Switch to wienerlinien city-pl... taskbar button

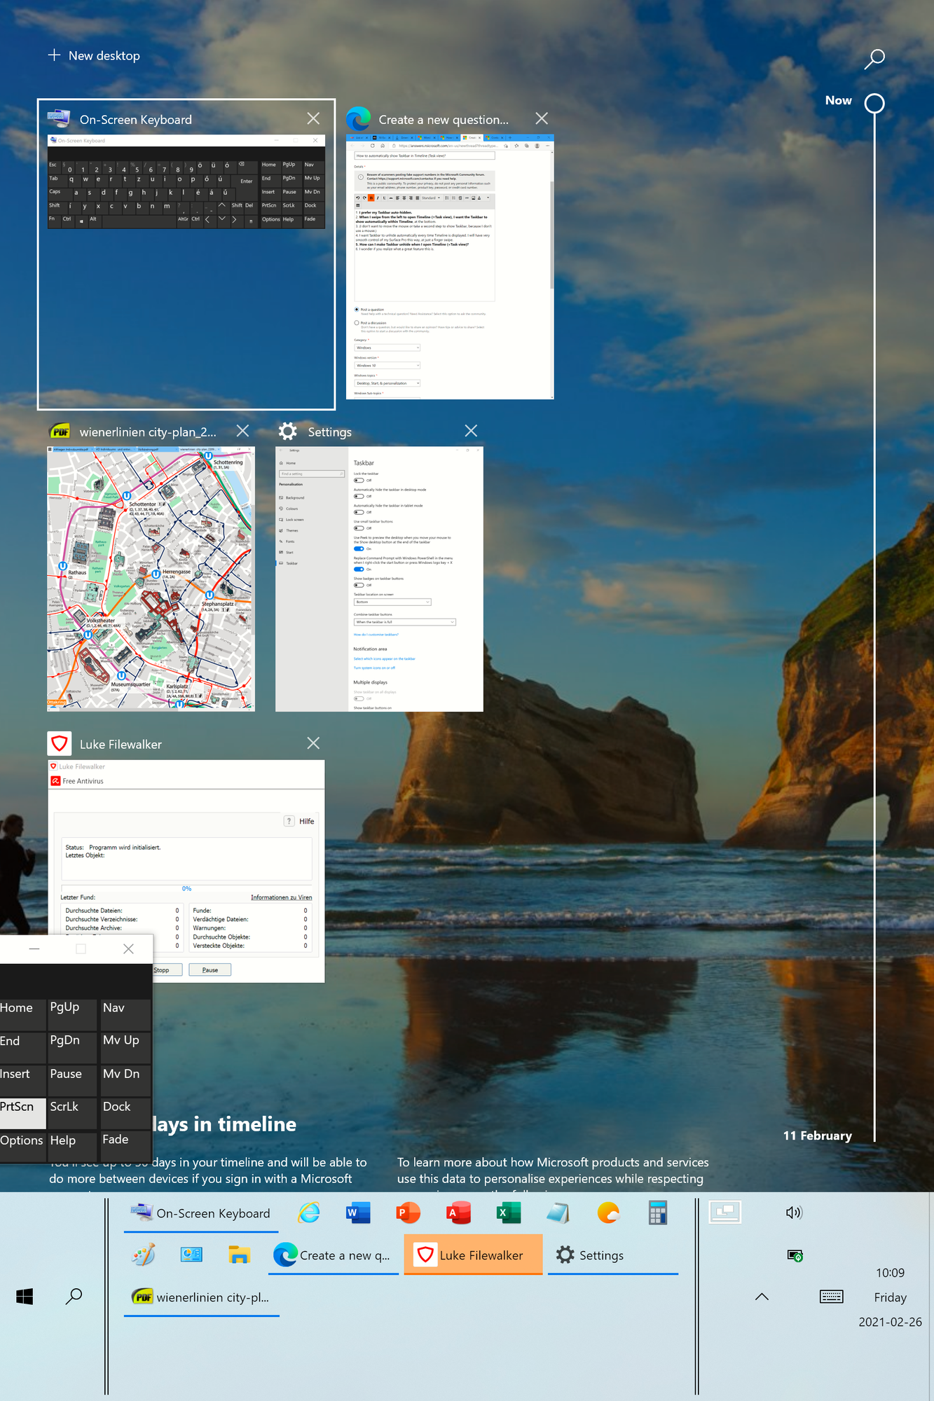click(x=202, y=1297)
